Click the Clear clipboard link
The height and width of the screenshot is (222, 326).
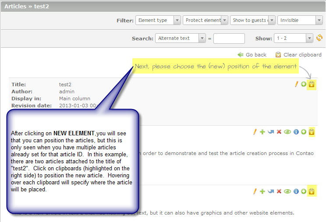tap(302, 55)
